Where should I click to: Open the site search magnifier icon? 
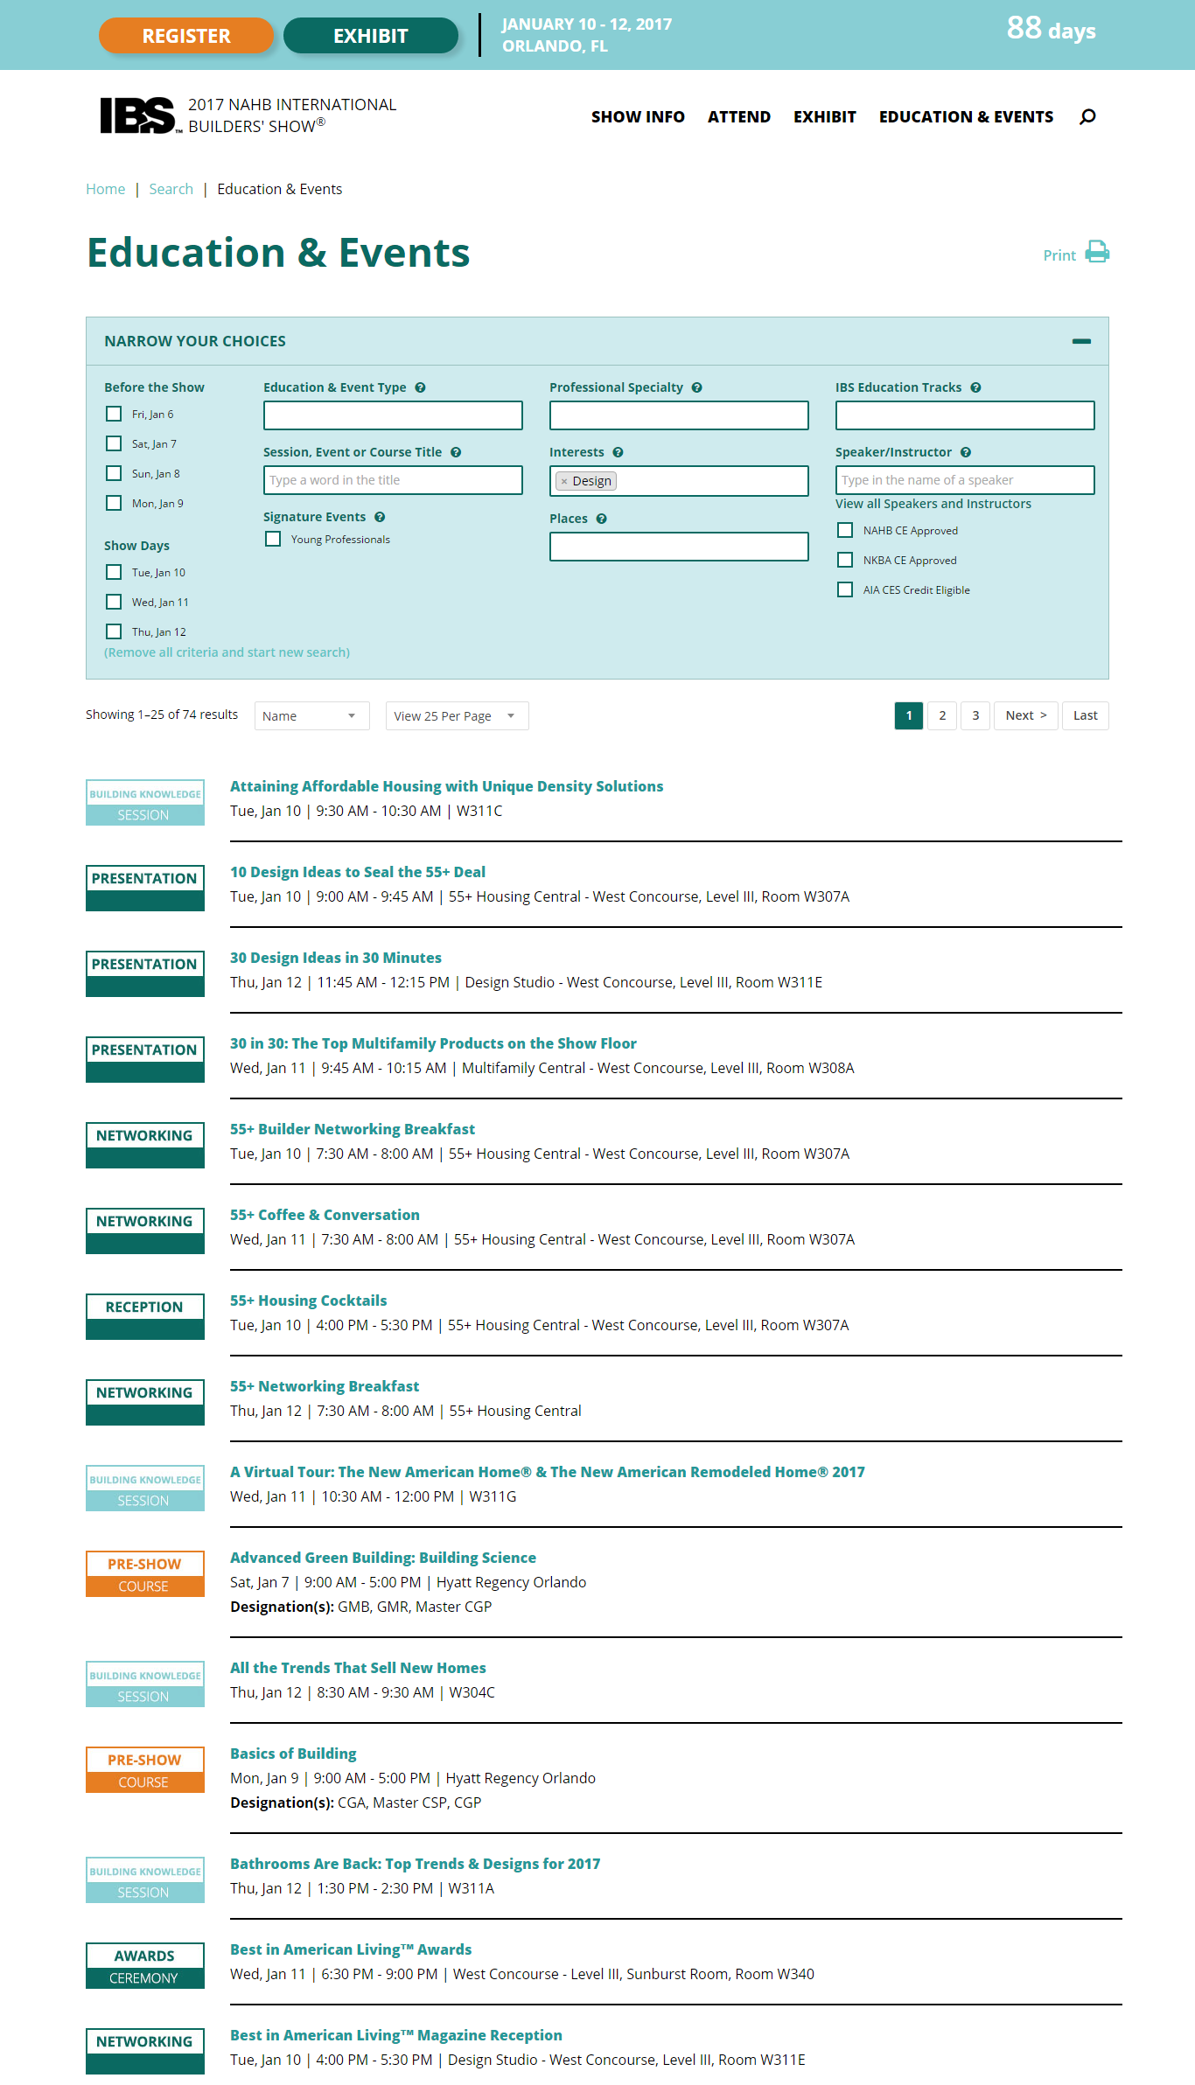click(1087, 116)
